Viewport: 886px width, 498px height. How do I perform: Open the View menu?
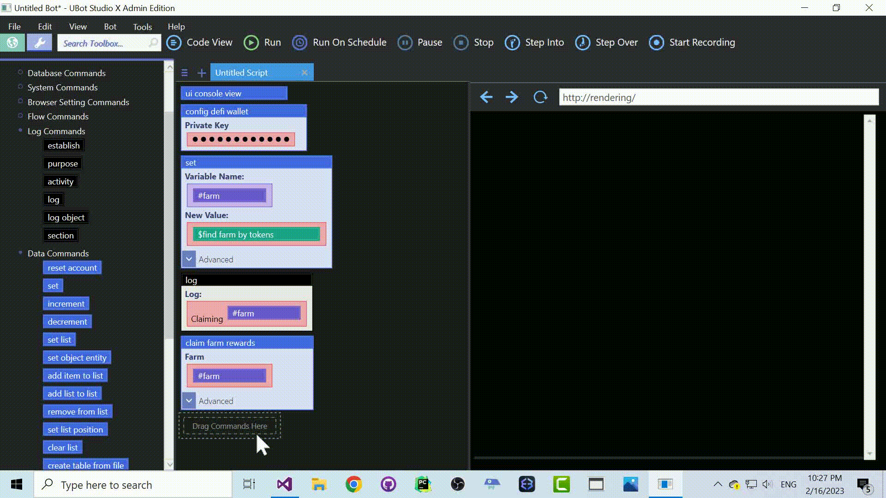(78, 26)
